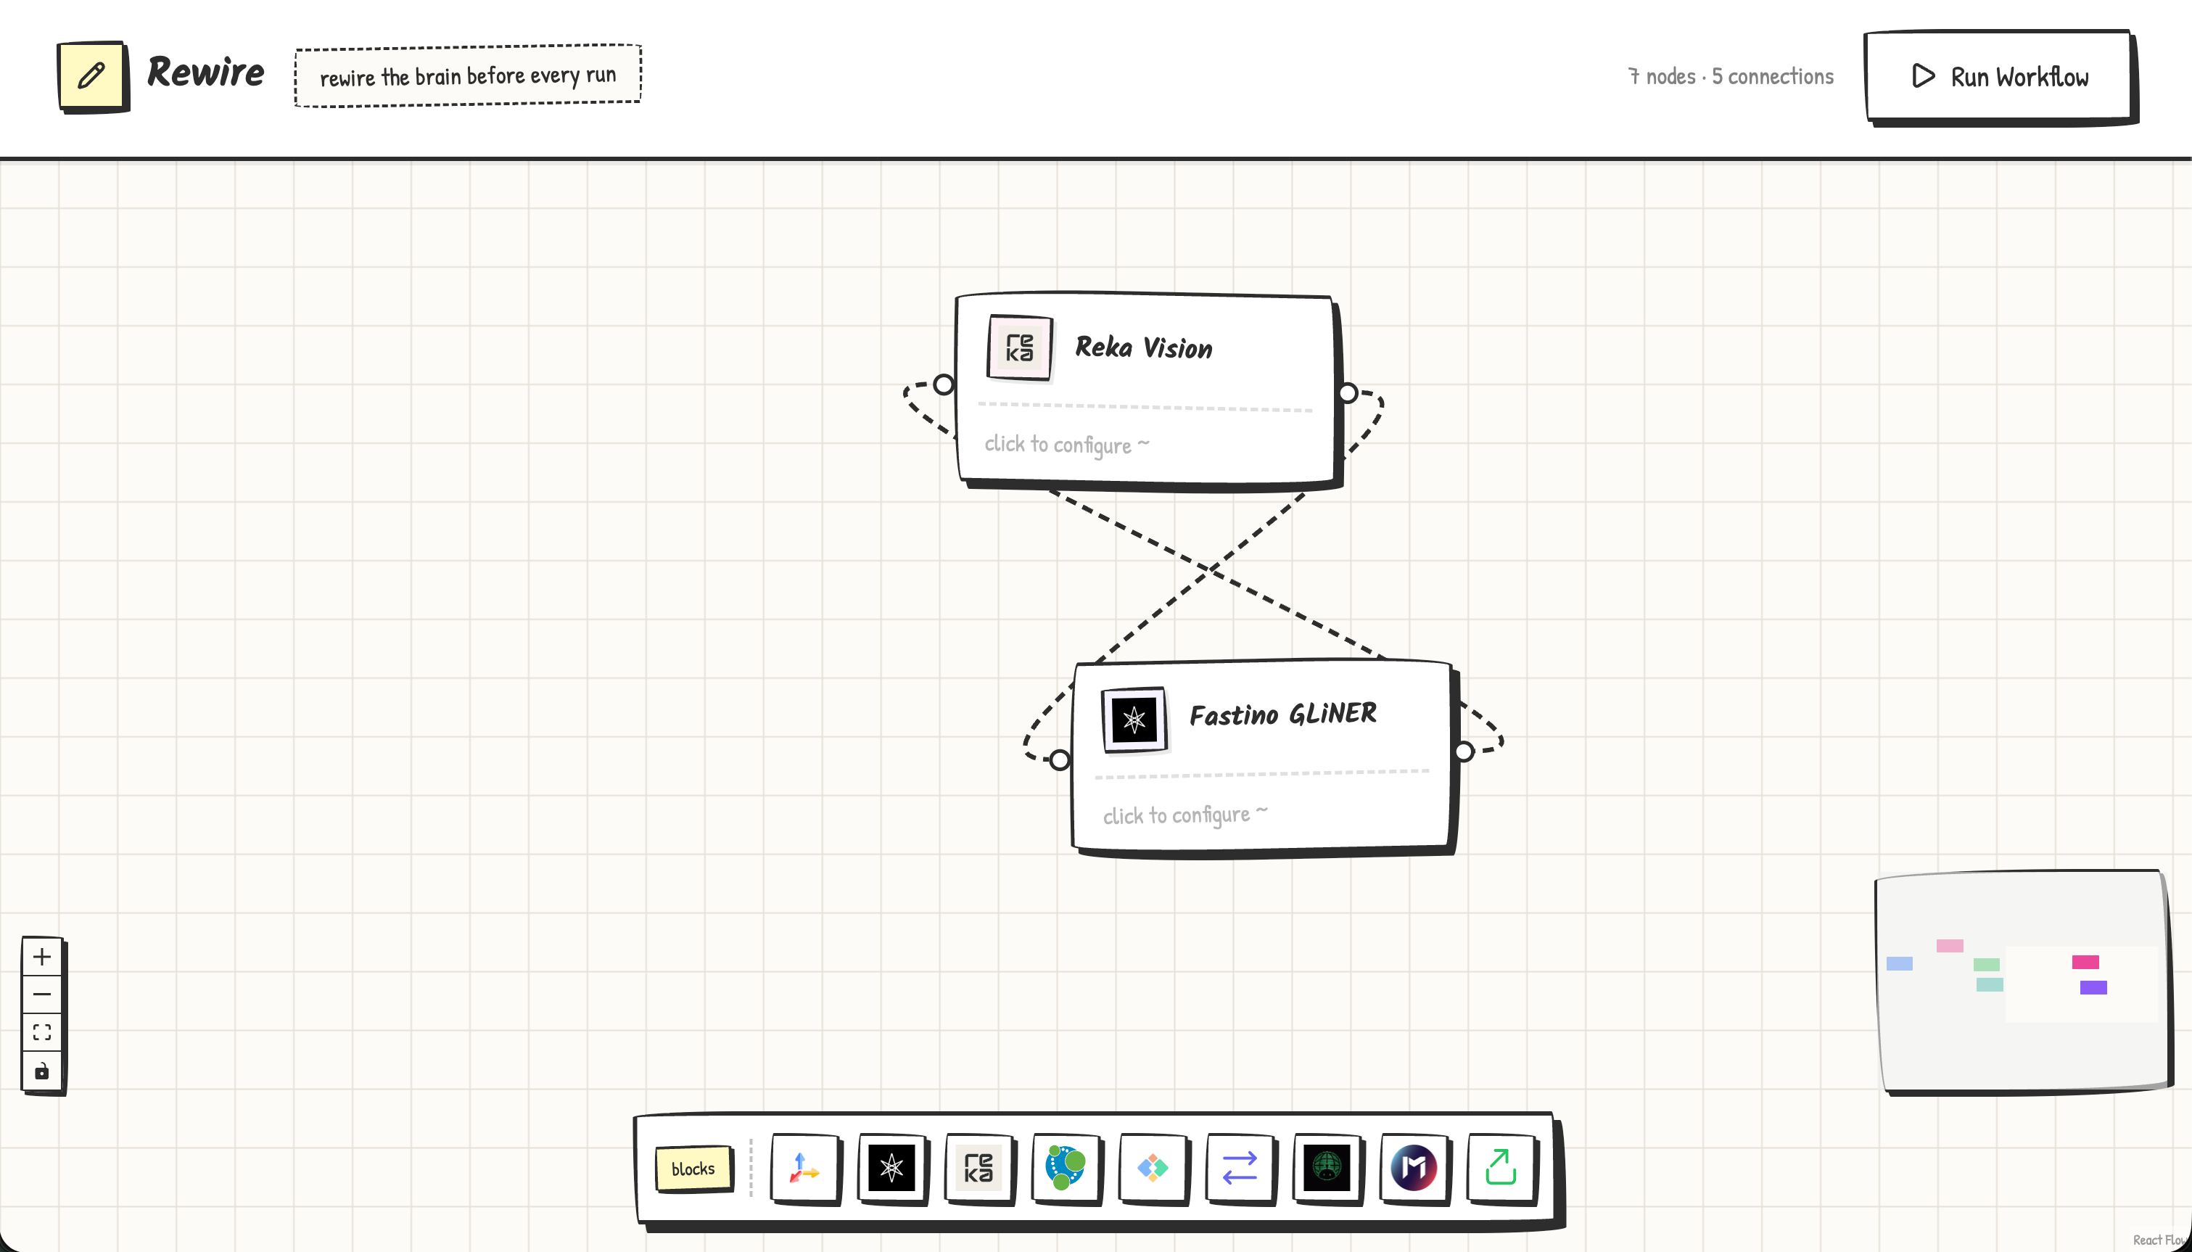This screenshot has height=1252, width=2192.
Task: Add the Reka block from toolbar
Action: (978, 1168)
